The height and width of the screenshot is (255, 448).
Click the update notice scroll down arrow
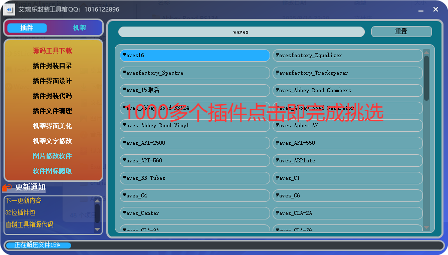tap(97, 229)
